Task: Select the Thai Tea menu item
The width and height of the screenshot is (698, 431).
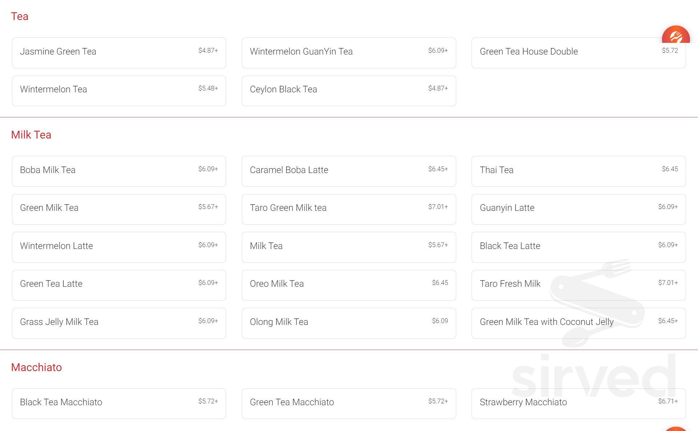Action: (578, 171)
